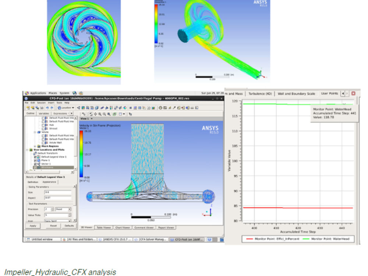
Task: Open the Tools menu in CFD-Post
Action: (x=59, y=103)
